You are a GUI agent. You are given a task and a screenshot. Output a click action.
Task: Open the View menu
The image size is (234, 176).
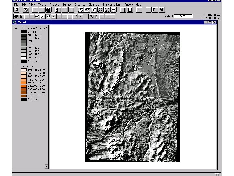click(x=32, y=5)
